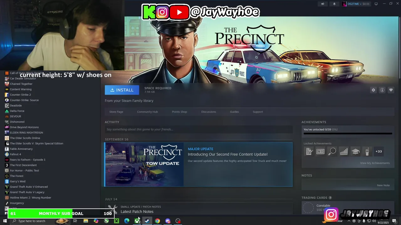Select ELDEN RING NIGHTREIGN game
Screen dimensions: 401x225
pyautogui.click(x=26, y=132)
